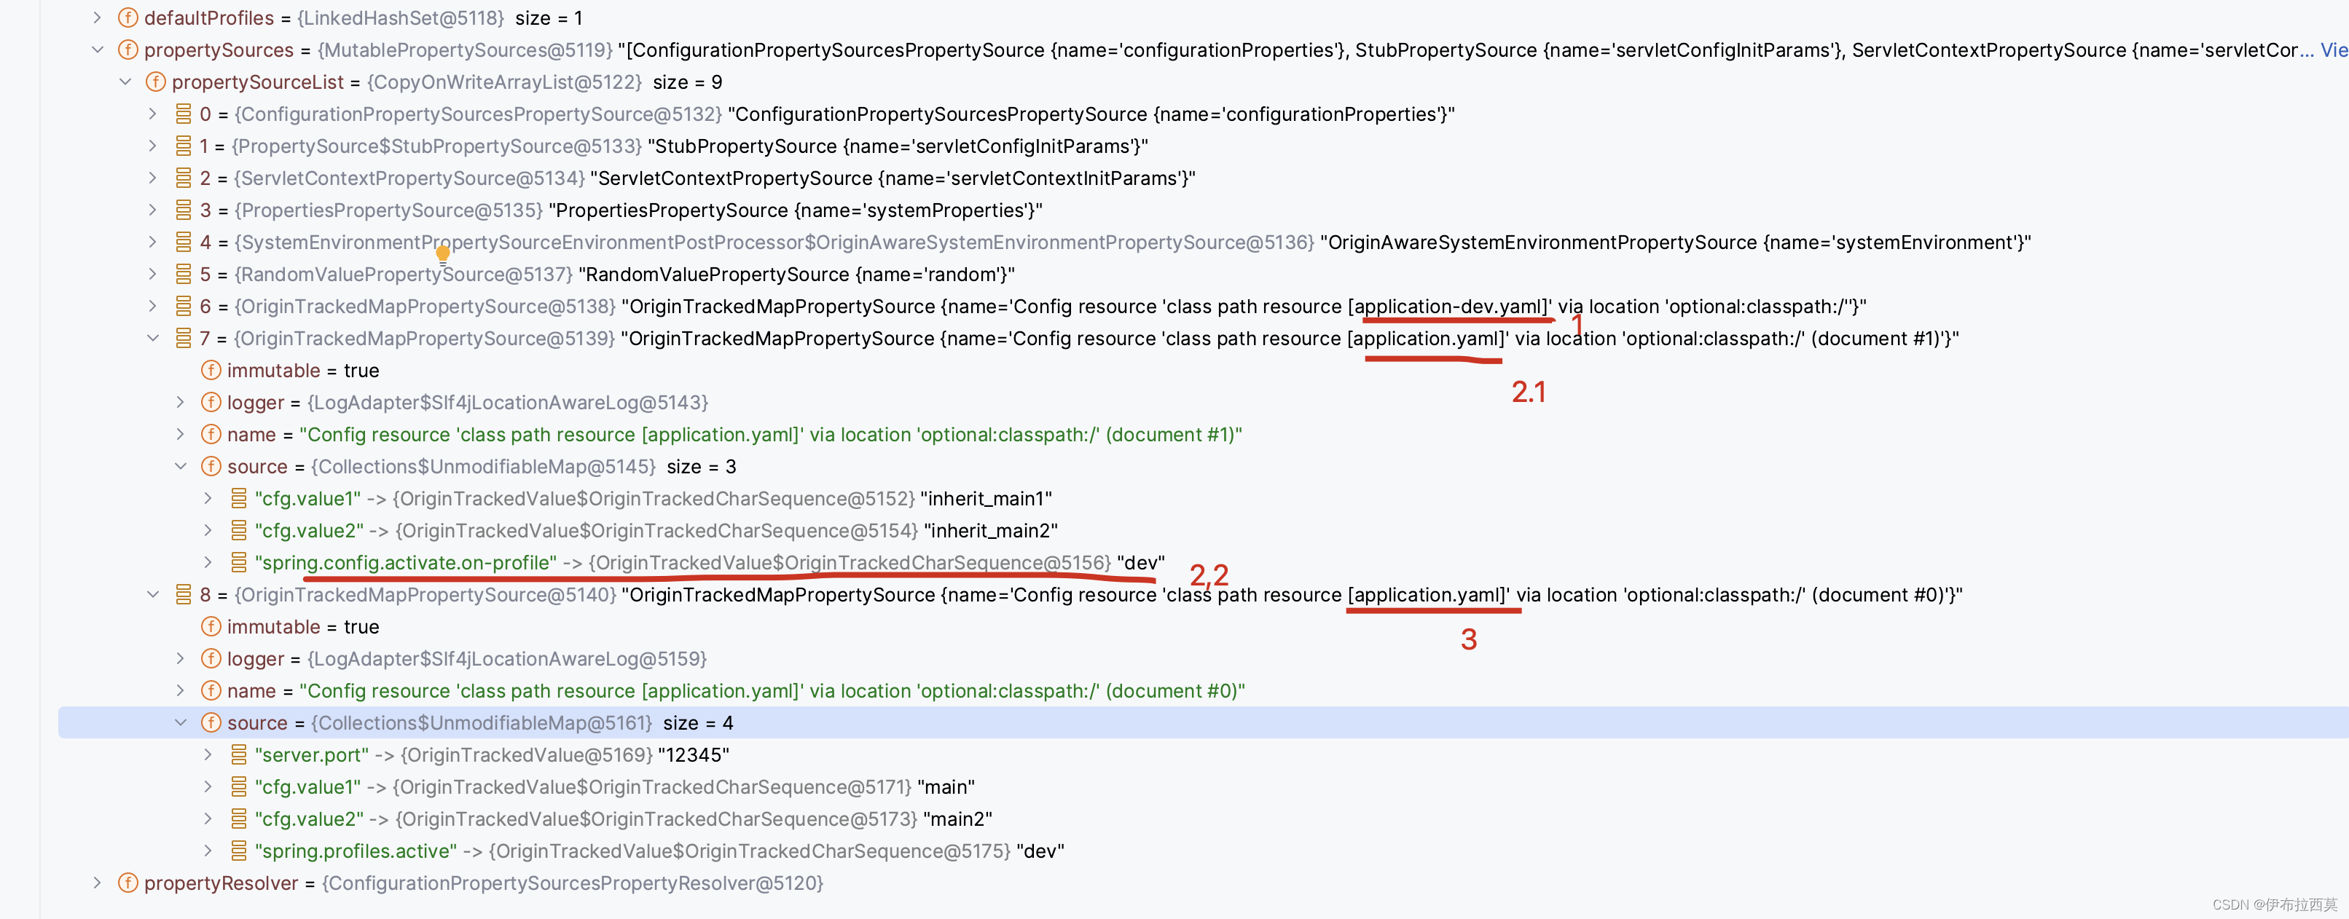Screen dimensions: 2349x919
Task: Expand the spring.config.activate.on-profile entry
Action: pyautogui.click(x=208, y=561)
